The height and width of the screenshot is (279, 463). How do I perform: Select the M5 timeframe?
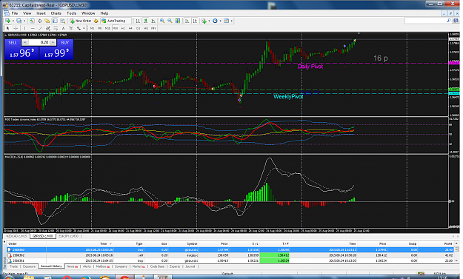99,28
